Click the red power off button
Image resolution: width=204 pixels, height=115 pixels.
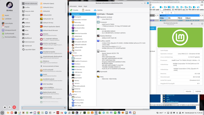pos(14,107)
